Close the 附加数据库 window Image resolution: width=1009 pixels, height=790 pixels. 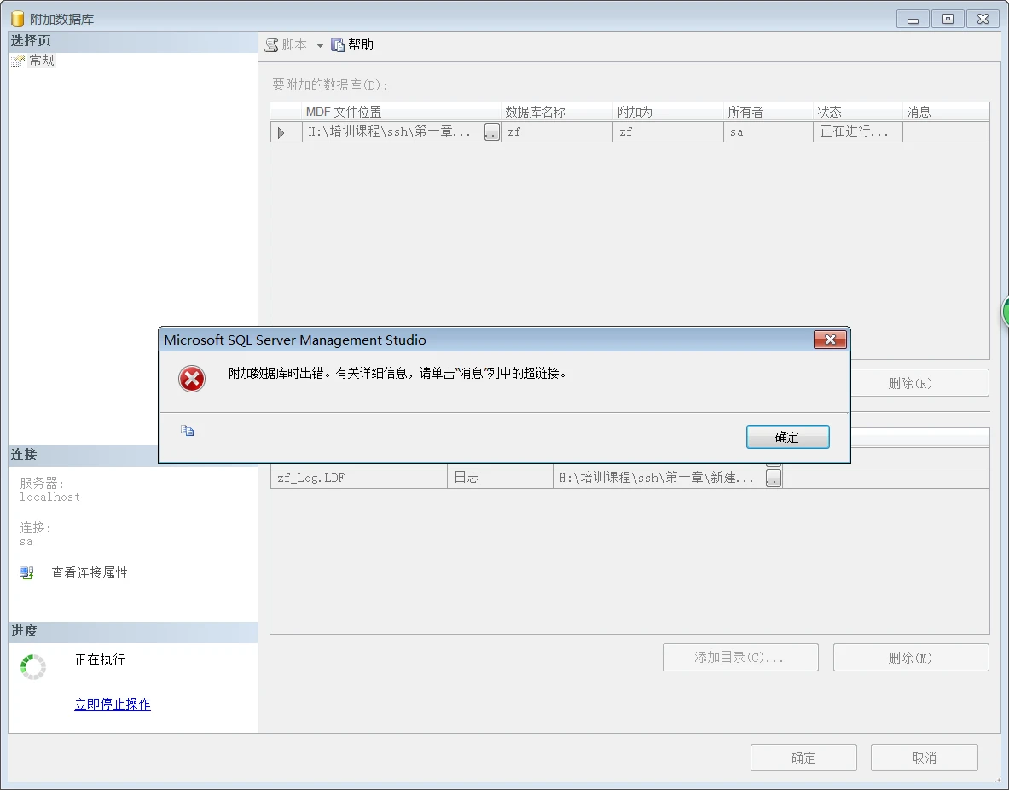pyautogui.click(x=983, y=20)
